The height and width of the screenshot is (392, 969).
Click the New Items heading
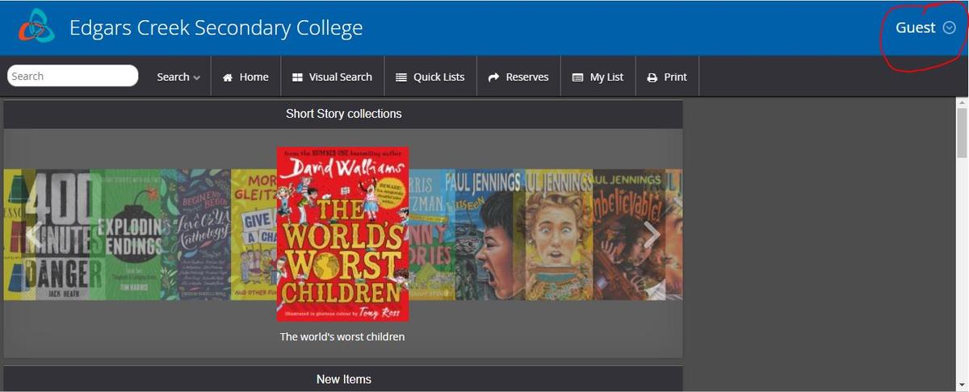(x=343, y=379)
